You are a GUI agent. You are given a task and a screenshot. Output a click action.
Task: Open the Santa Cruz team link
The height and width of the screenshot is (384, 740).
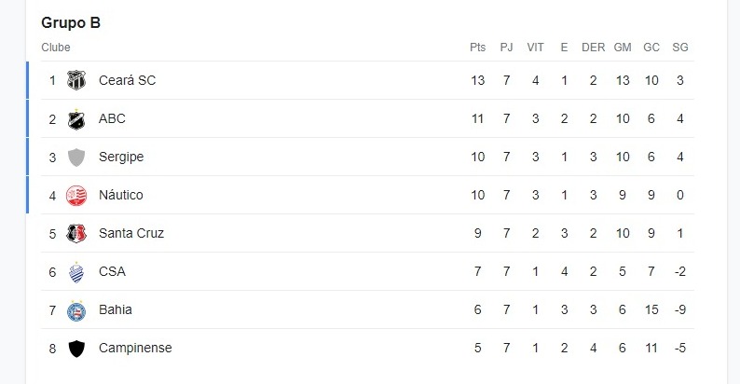click(x=131, y=234)
